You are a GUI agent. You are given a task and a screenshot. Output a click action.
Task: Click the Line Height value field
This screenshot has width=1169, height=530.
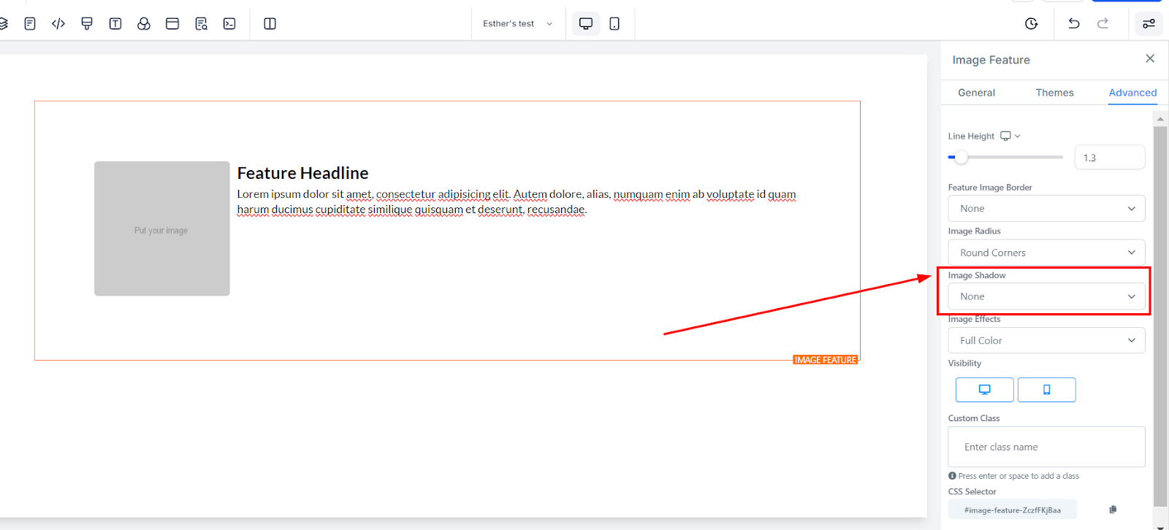click(x=1110, y=158)
